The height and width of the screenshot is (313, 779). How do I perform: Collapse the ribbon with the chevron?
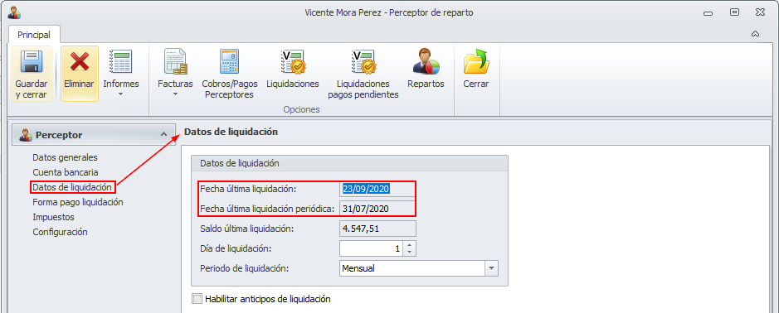pyautogui.click(x=755, y=34)
